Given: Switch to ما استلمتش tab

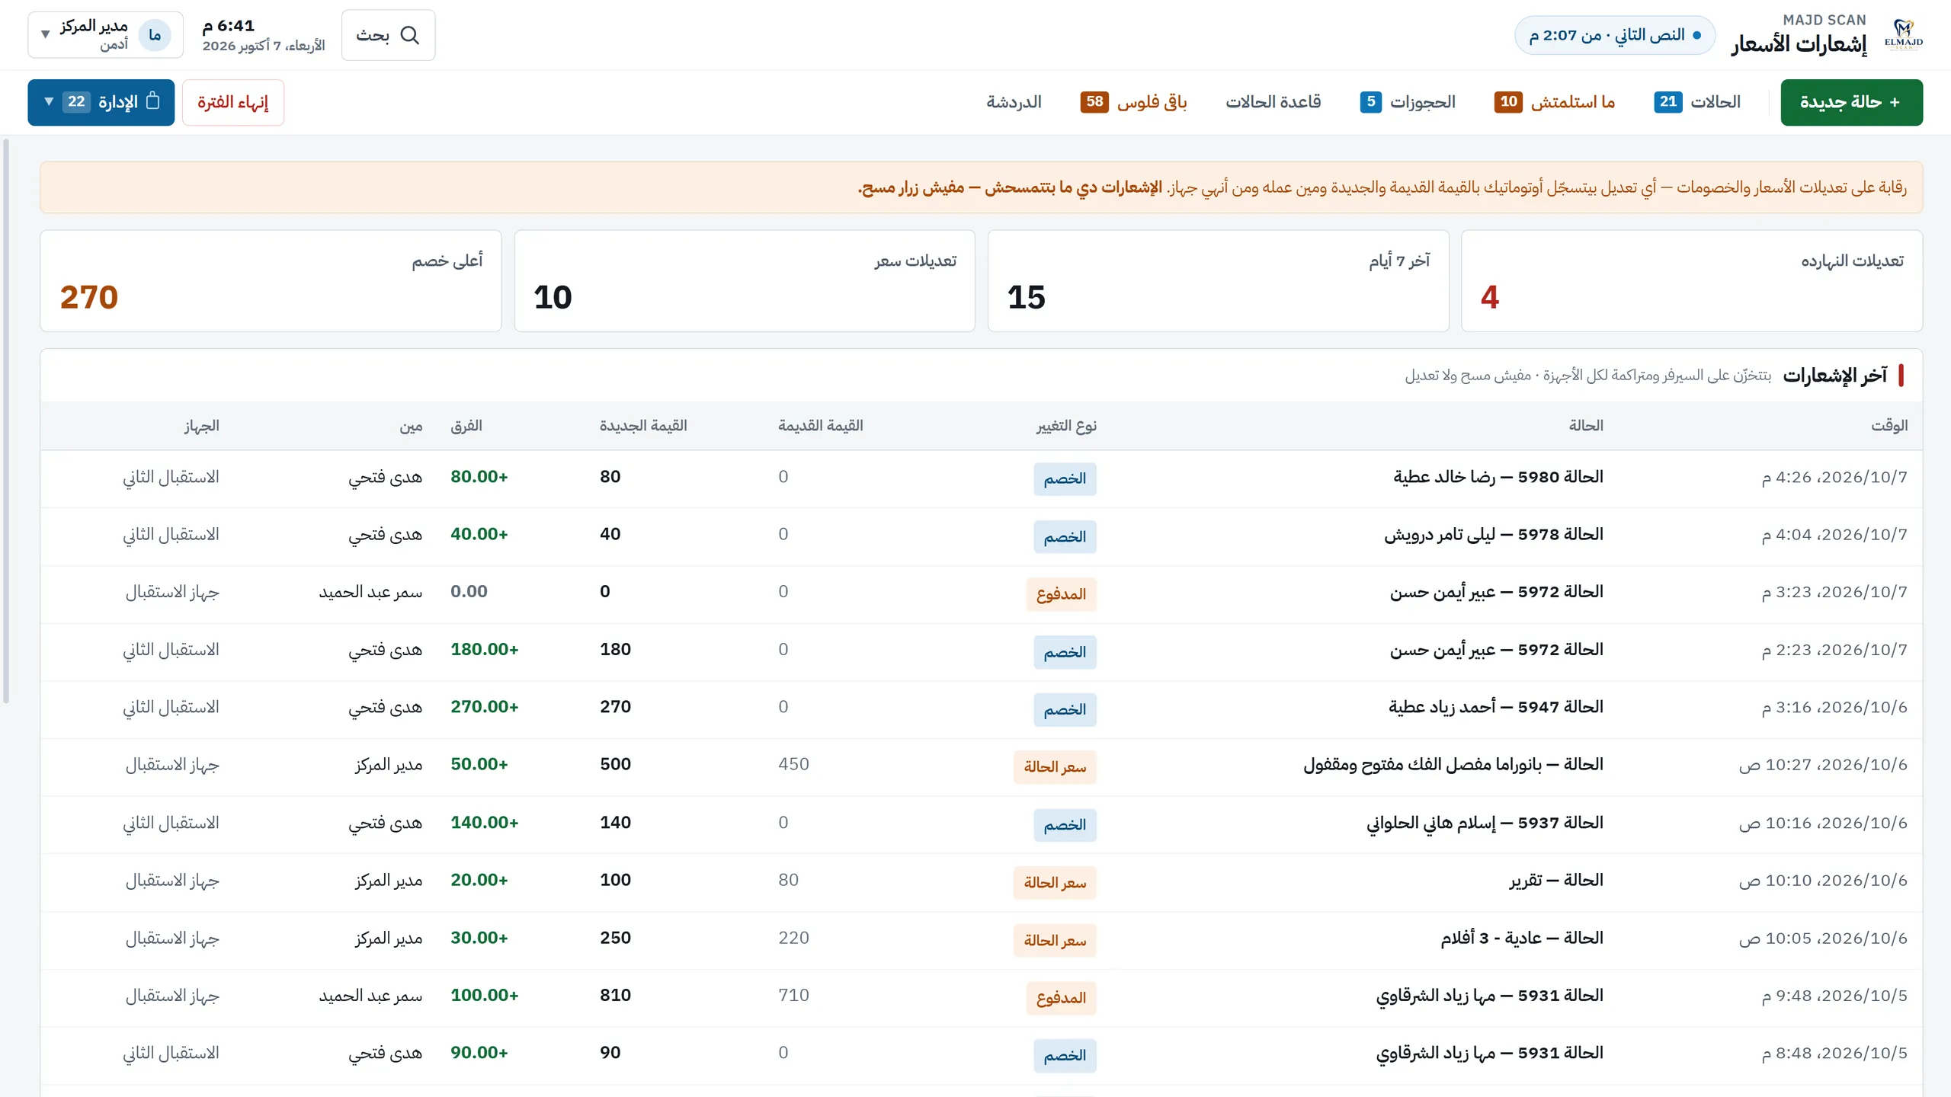Looking at the screenshot, I should click(x=1555, y=101).
